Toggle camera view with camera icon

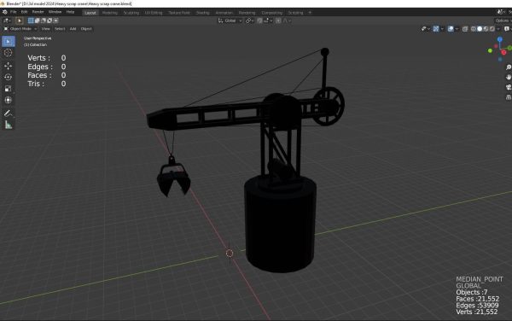tap(509, 87)
